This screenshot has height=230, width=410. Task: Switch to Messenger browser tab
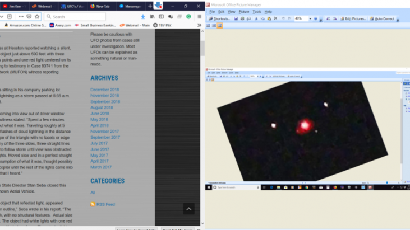[x=131, y=6]
